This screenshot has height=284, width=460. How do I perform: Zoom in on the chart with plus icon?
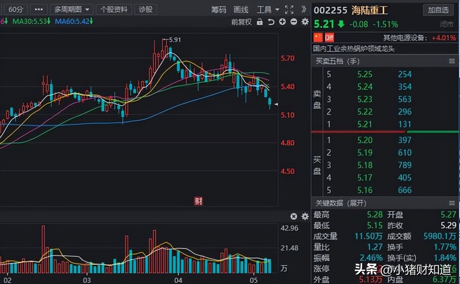282,22
